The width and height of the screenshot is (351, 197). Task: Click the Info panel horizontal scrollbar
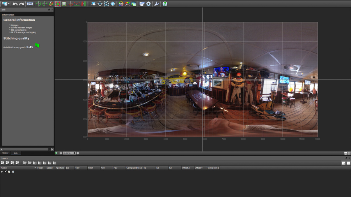[27, 149]
